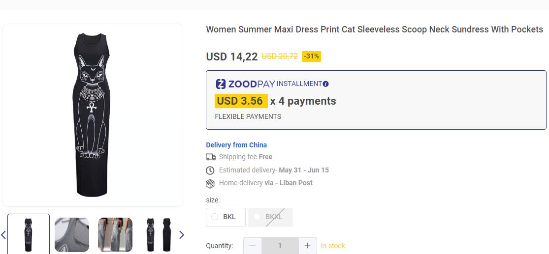This screenshot has height=254, width=549.
Task: Click the quantity input field
Action: coord(280,246)
